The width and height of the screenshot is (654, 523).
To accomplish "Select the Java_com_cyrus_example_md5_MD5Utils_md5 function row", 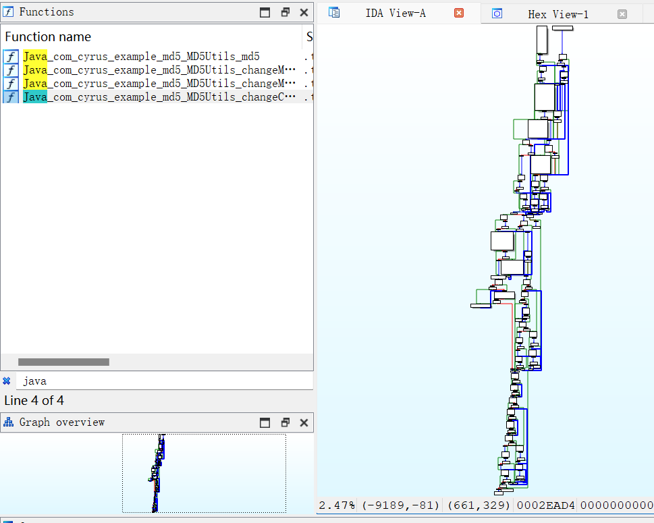I will coord(157,56).
